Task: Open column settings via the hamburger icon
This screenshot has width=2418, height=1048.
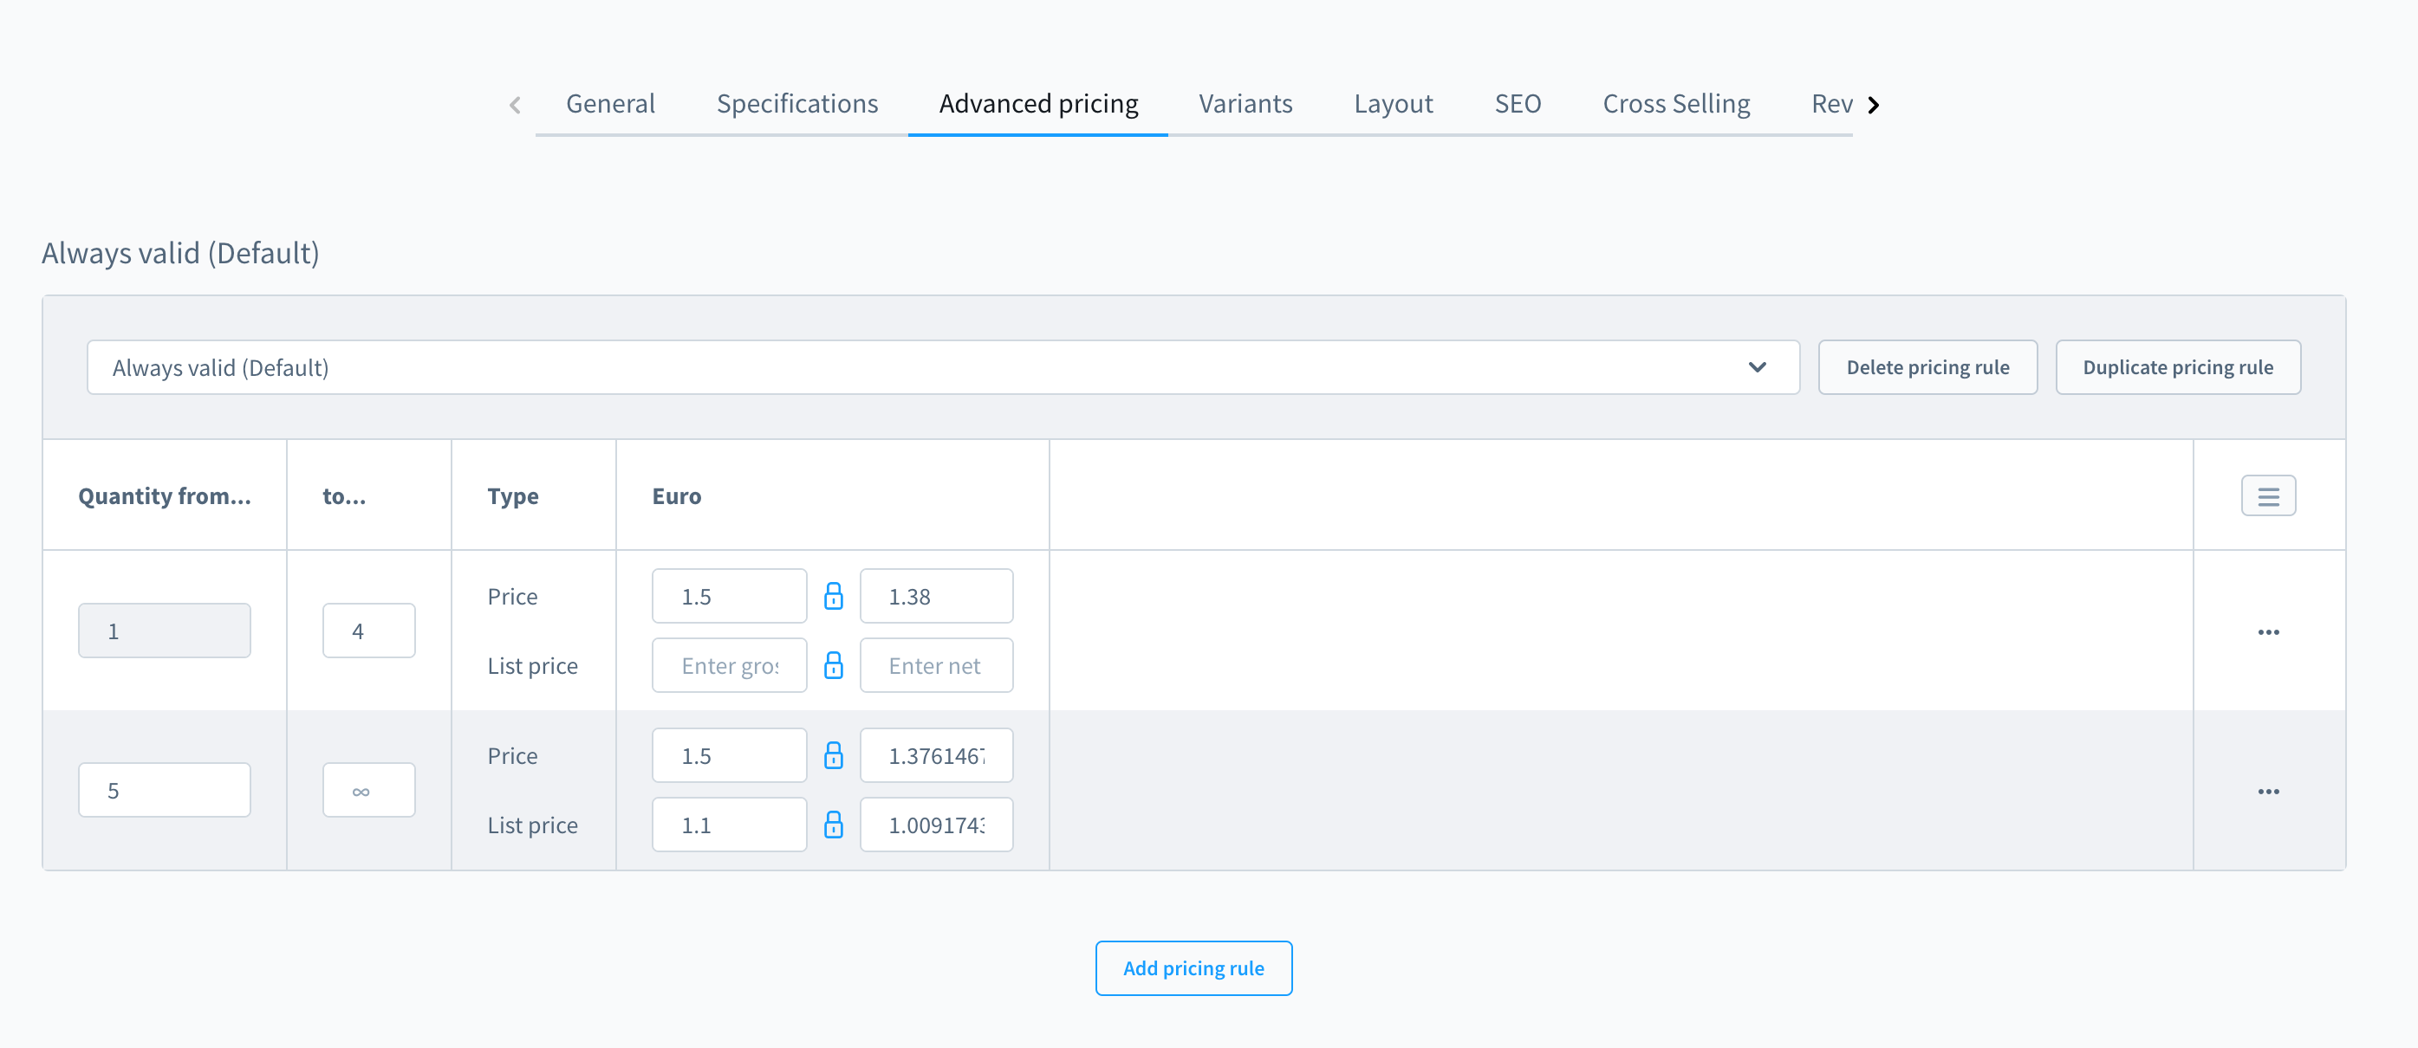Action: 2269,495
